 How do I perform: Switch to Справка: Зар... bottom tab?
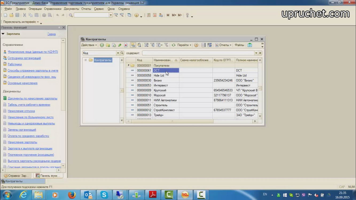coord(16,175)
